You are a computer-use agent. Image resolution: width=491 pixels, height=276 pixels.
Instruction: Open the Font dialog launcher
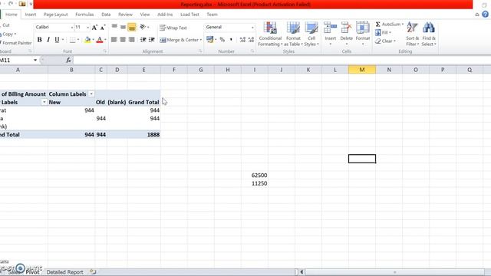tap(105, 51)
